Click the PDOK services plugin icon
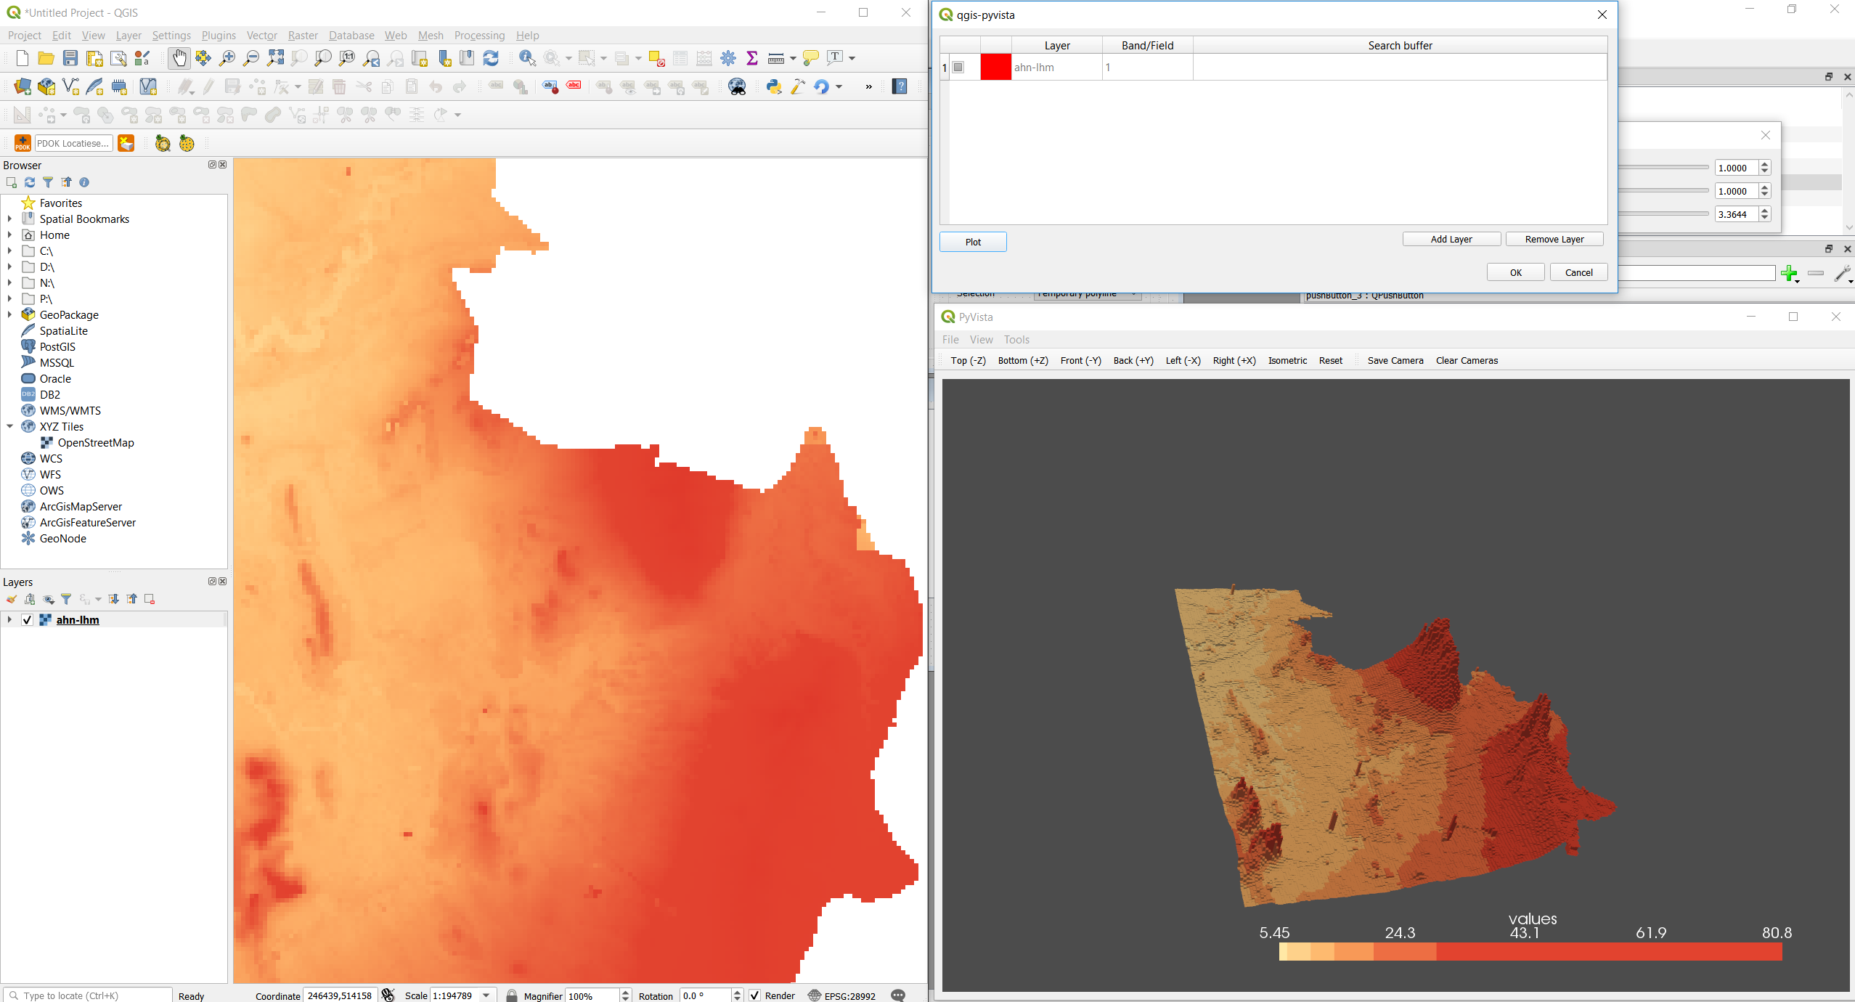This screenshot has height=1002, width=1855. (x=23, y=143)
